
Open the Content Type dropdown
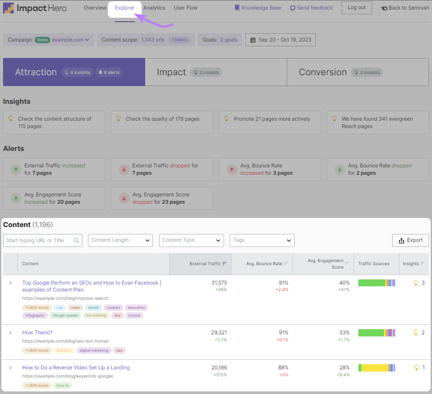[x=191, y=240]
